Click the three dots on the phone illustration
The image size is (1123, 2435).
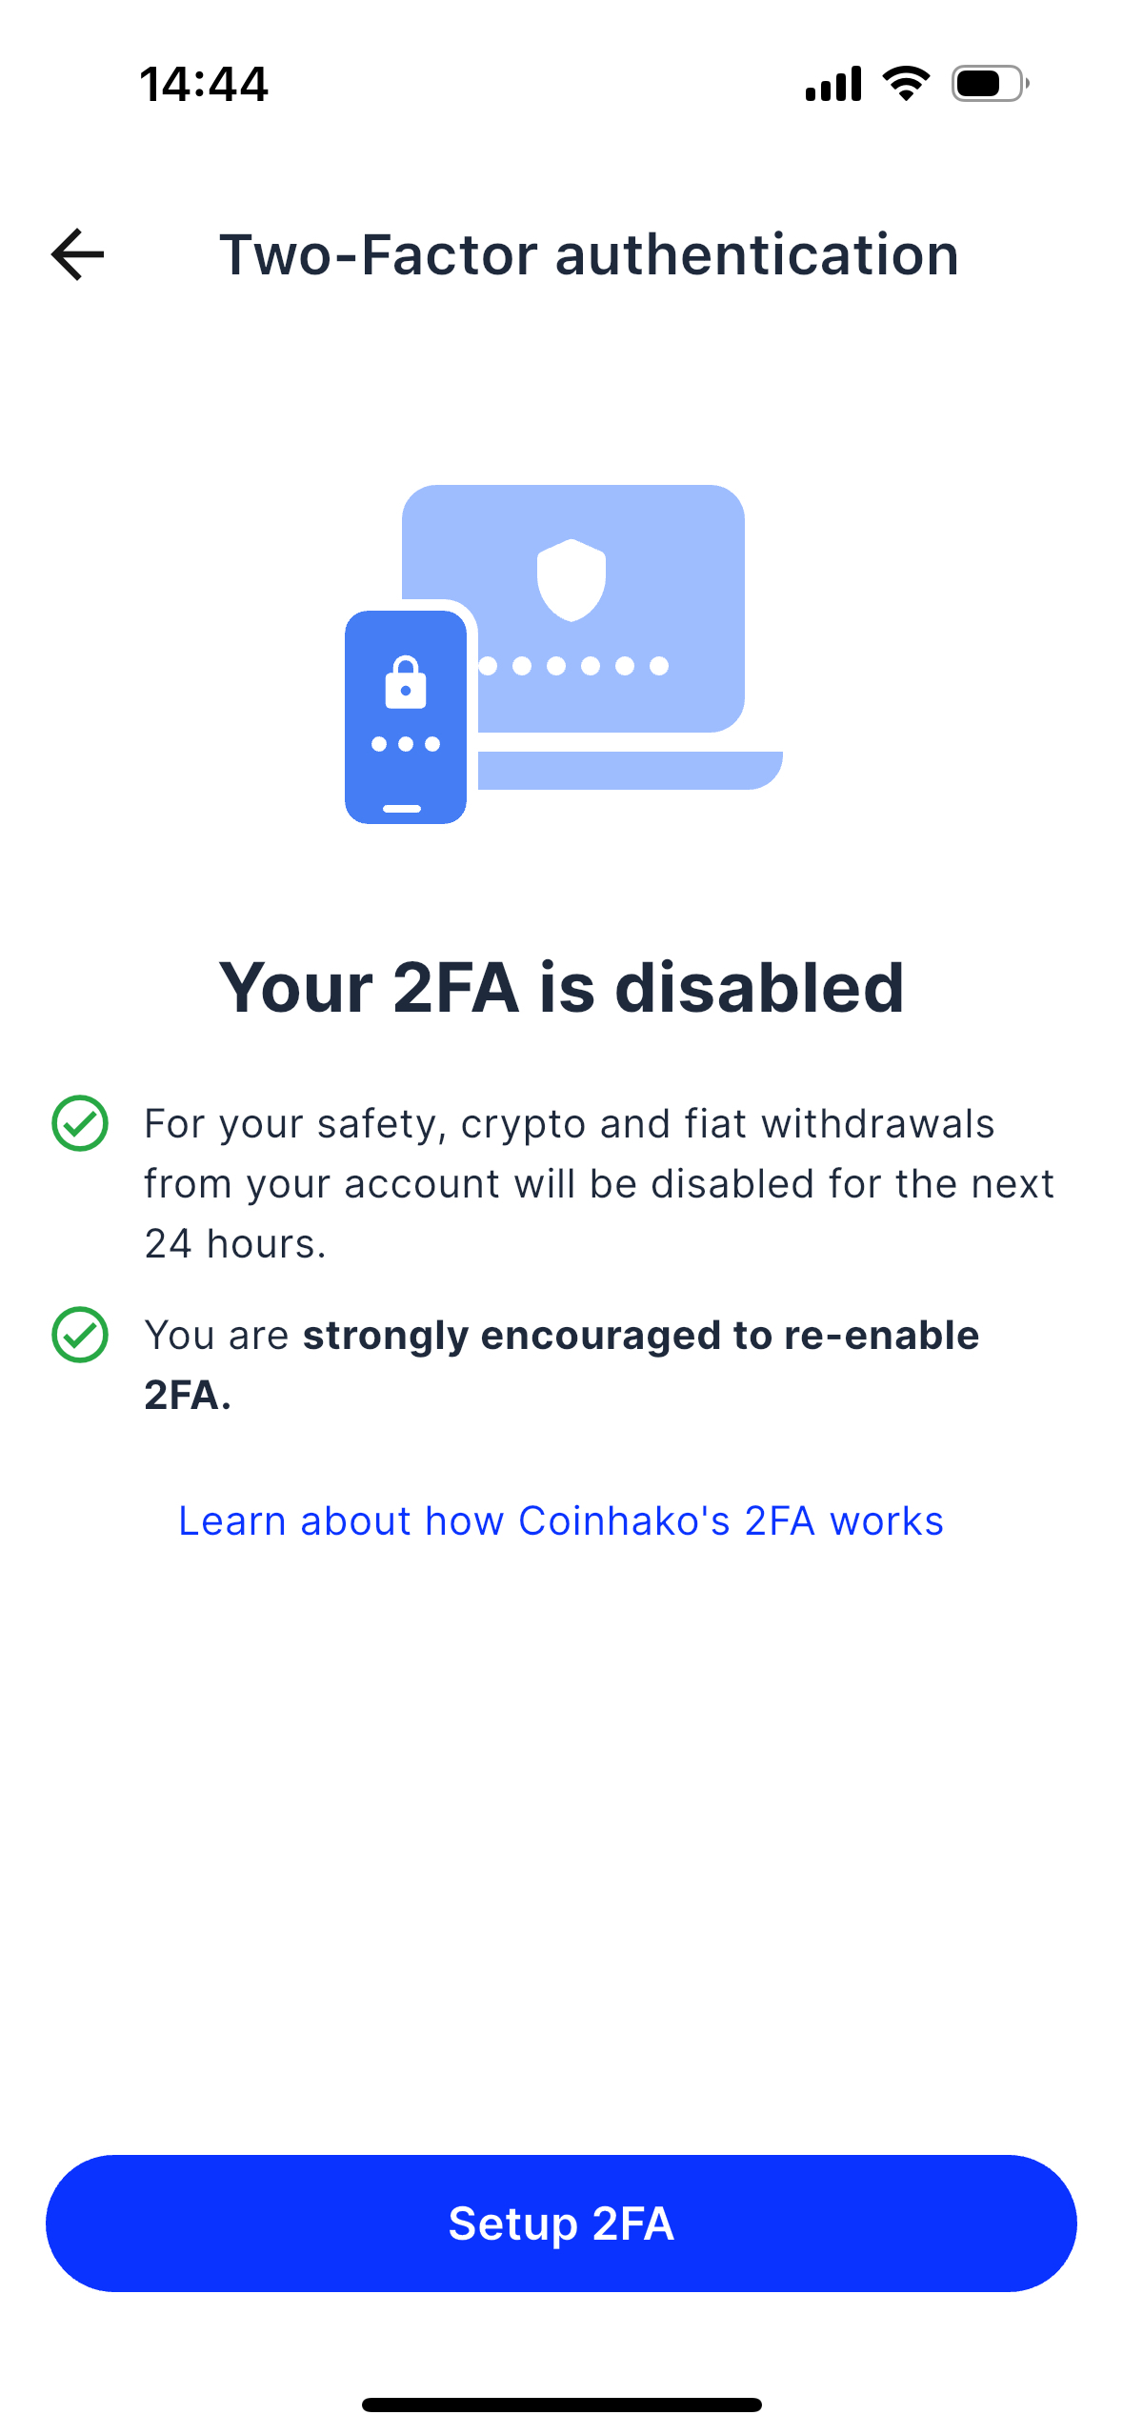pyautogui.click(x=406, y=744)
